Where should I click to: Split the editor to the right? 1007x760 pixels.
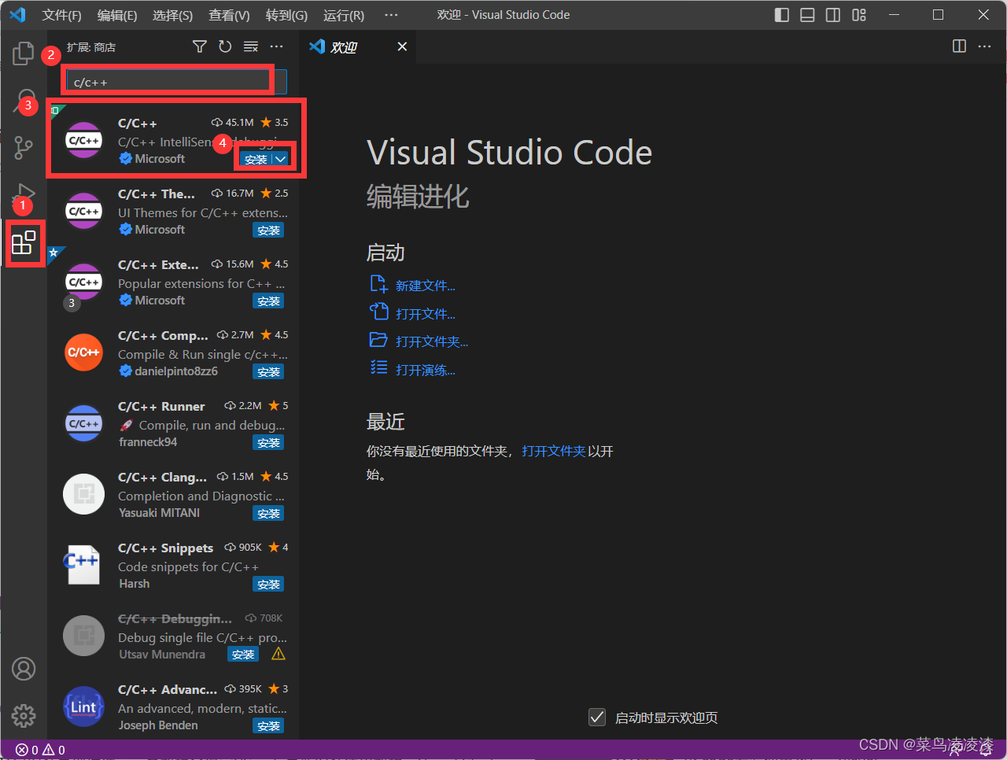pos(959,46)
